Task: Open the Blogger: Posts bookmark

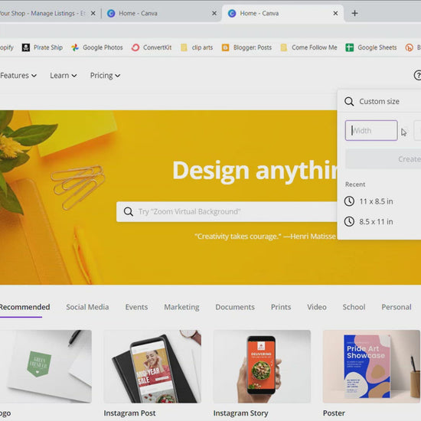Action: click(246, 47)
